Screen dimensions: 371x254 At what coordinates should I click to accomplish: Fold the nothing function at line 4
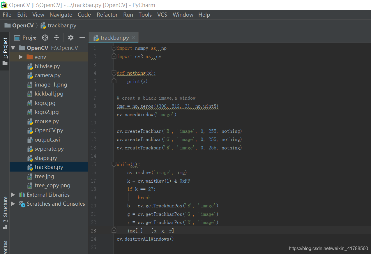pyautogui.click(x=114, y=73)
